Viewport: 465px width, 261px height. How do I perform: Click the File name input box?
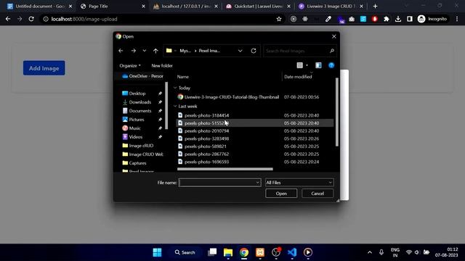219,183
